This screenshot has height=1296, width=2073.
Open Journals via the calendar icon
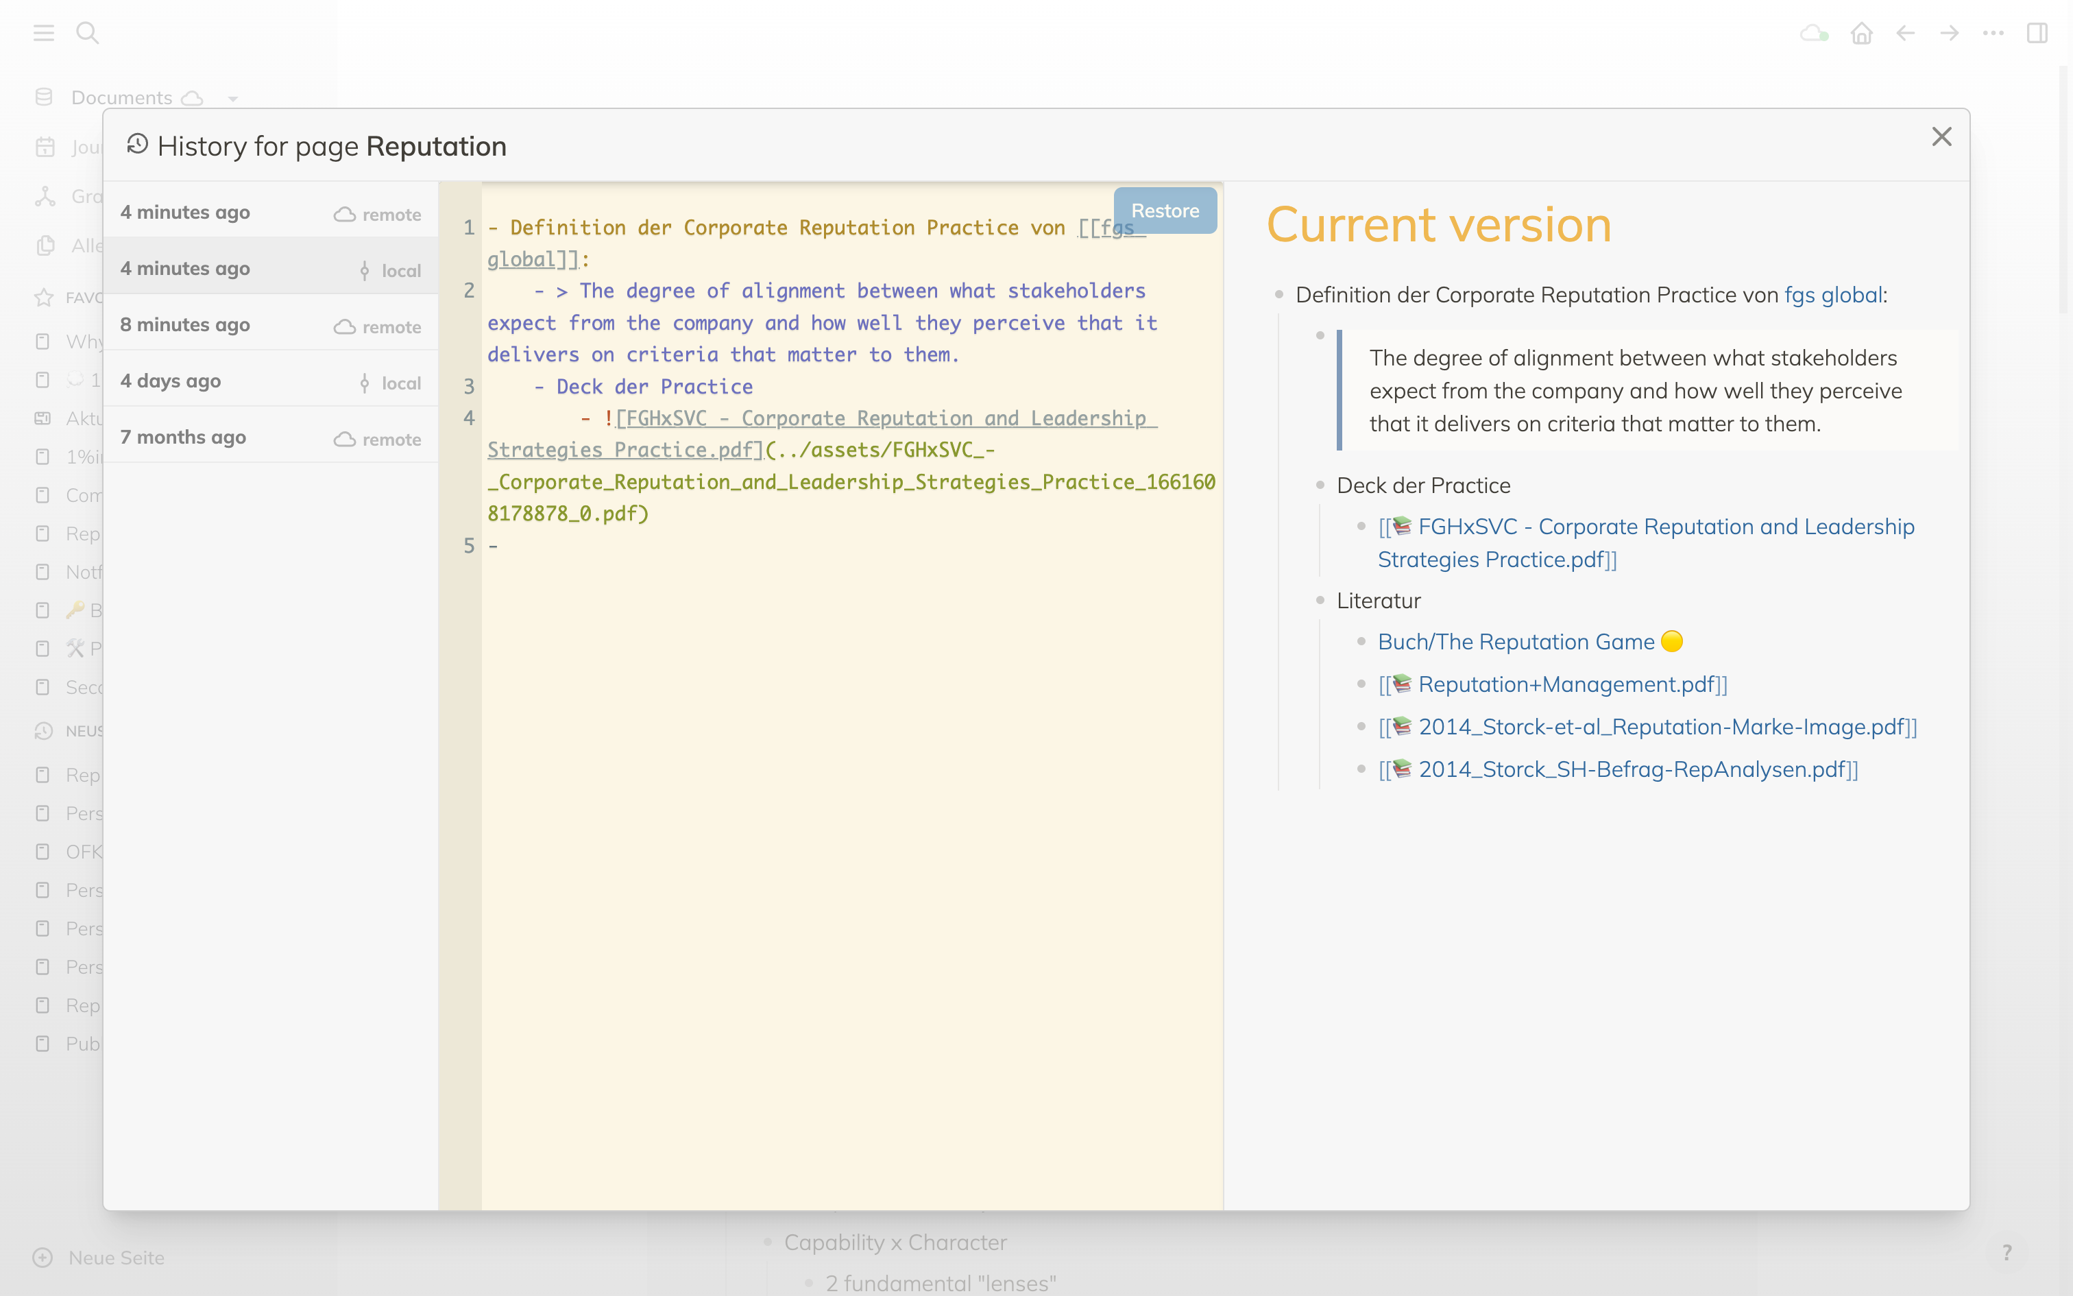[x=45, y=145]
